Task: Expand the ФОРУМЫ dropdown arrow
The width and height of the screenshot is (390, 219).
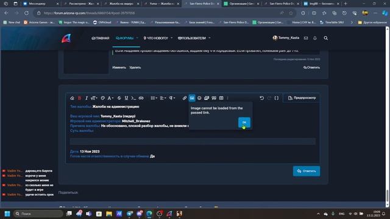Action: 137,38
